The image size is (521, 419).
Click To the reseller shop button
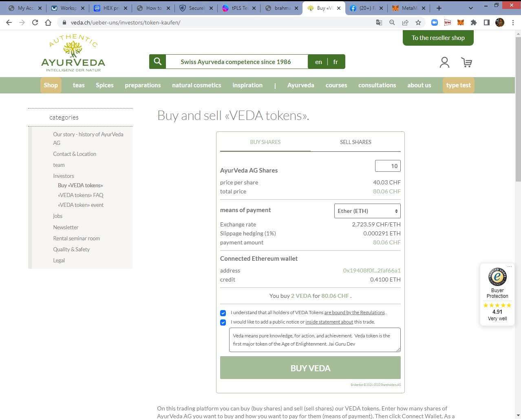[438, 38]
